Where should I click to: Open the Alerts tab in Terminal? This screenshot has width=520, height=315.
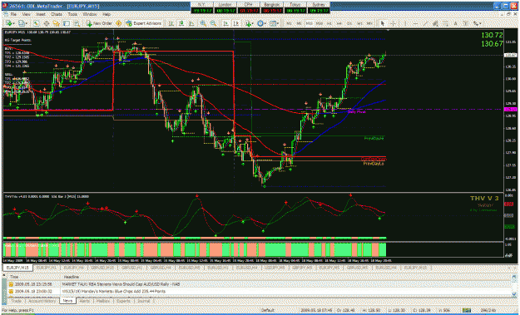pos(85,301)
